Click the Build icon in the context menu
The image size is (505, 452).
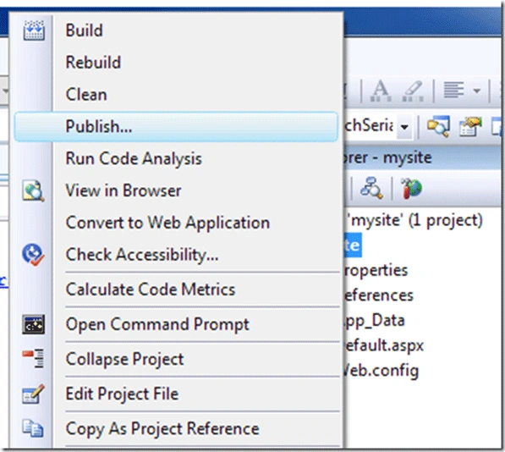(34, 30)
